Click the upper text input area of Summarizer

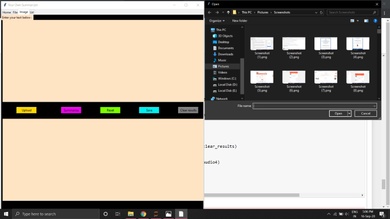point(103,61)
